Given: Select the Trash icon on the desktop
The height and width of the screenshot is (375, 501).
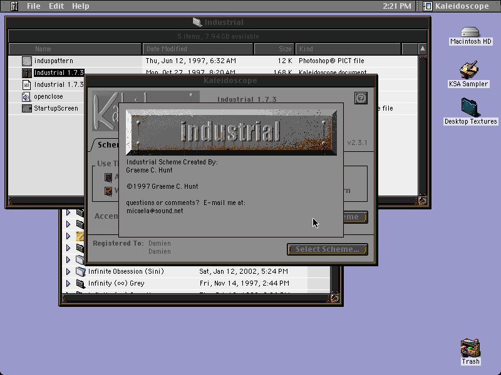Looking at the screenshot, I should point(470,348).
